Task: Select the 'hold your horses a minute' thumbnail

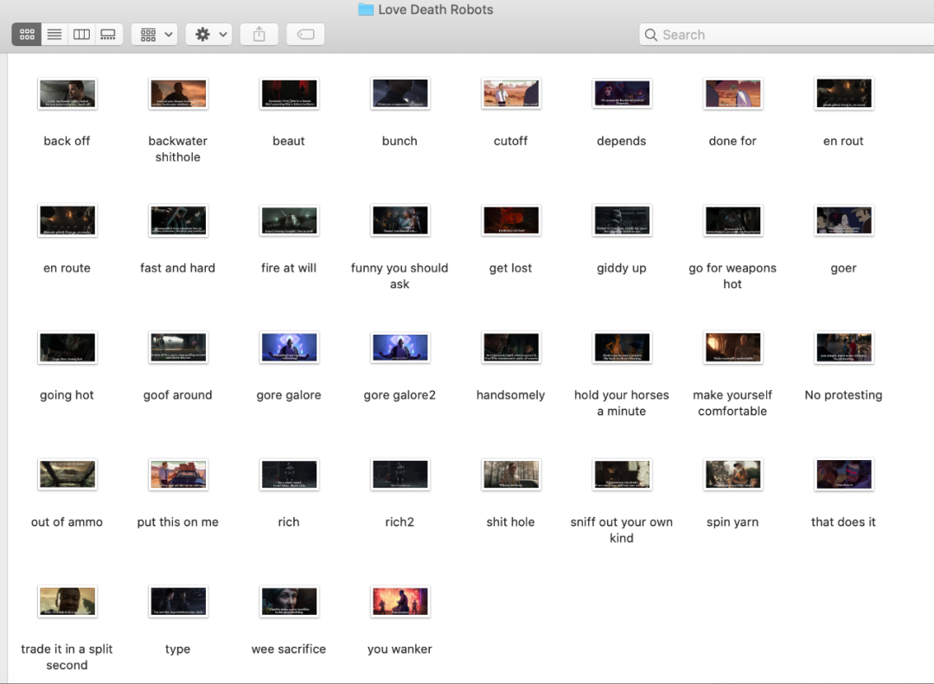Action: 622,348
